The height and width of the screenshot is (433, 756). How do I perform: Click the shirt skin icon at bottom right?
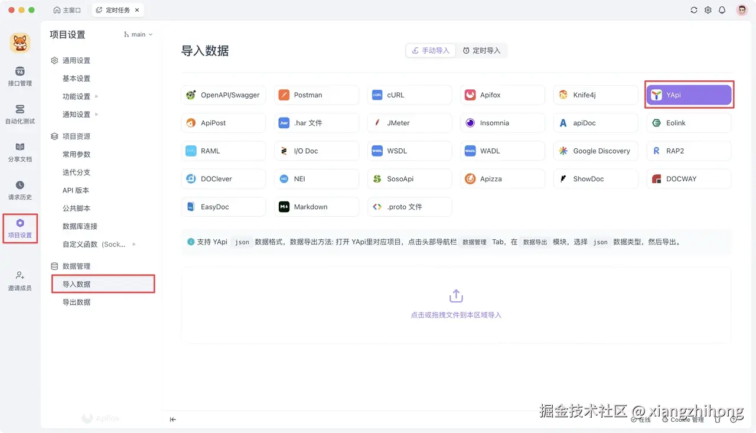[x=718, y=419]
